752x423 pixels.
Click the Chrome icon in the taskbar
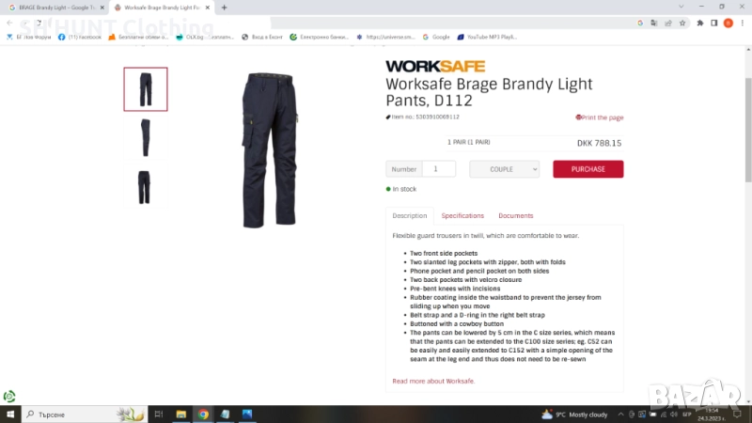pyautogui.click(x=203, y=415)
